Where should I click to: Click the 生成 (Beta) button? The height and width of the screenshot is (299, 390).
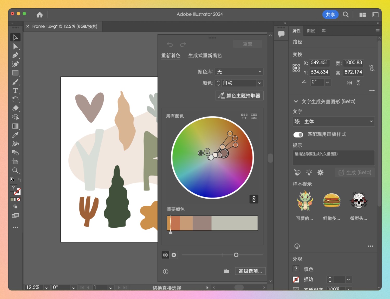coord(355,173)
